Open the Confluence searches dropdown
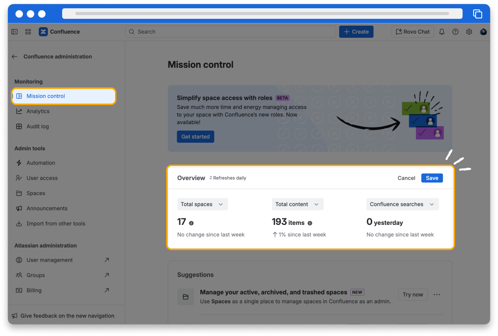The height and width of the screenshot is (336, 498). point(402,204)
